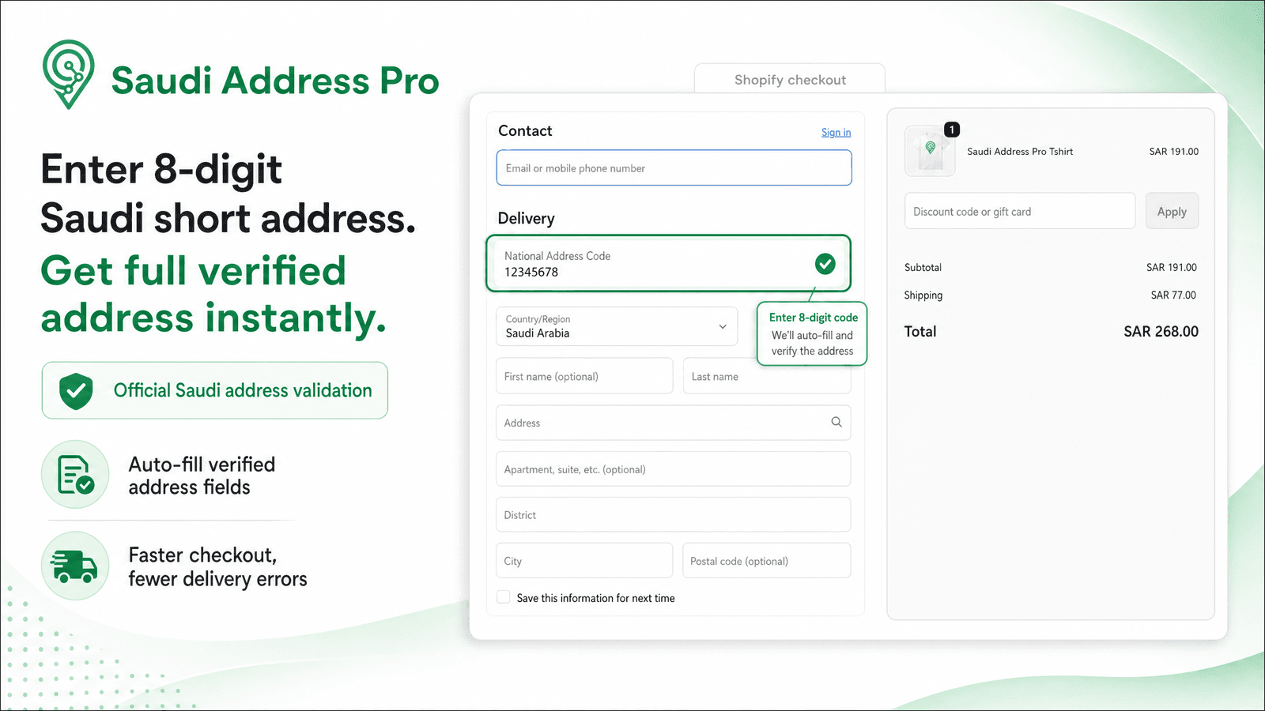Click the Get full verified address instantly headline
Screen dimensions: 1265x711
pyautogui.click(x=213, y=294)
